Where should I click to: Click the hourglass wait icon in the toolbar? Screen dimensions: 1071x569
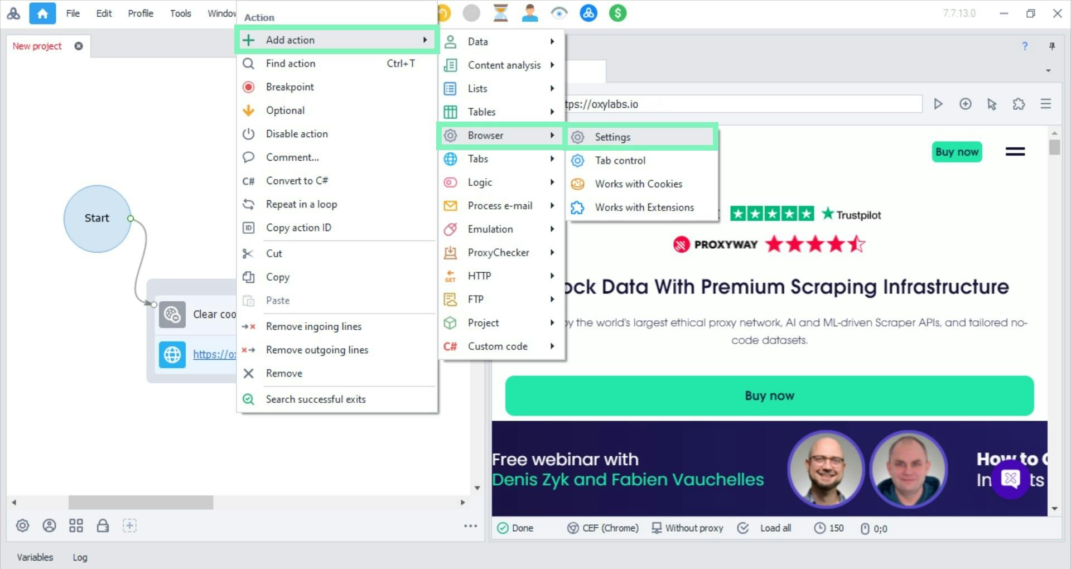coord(500,13)
